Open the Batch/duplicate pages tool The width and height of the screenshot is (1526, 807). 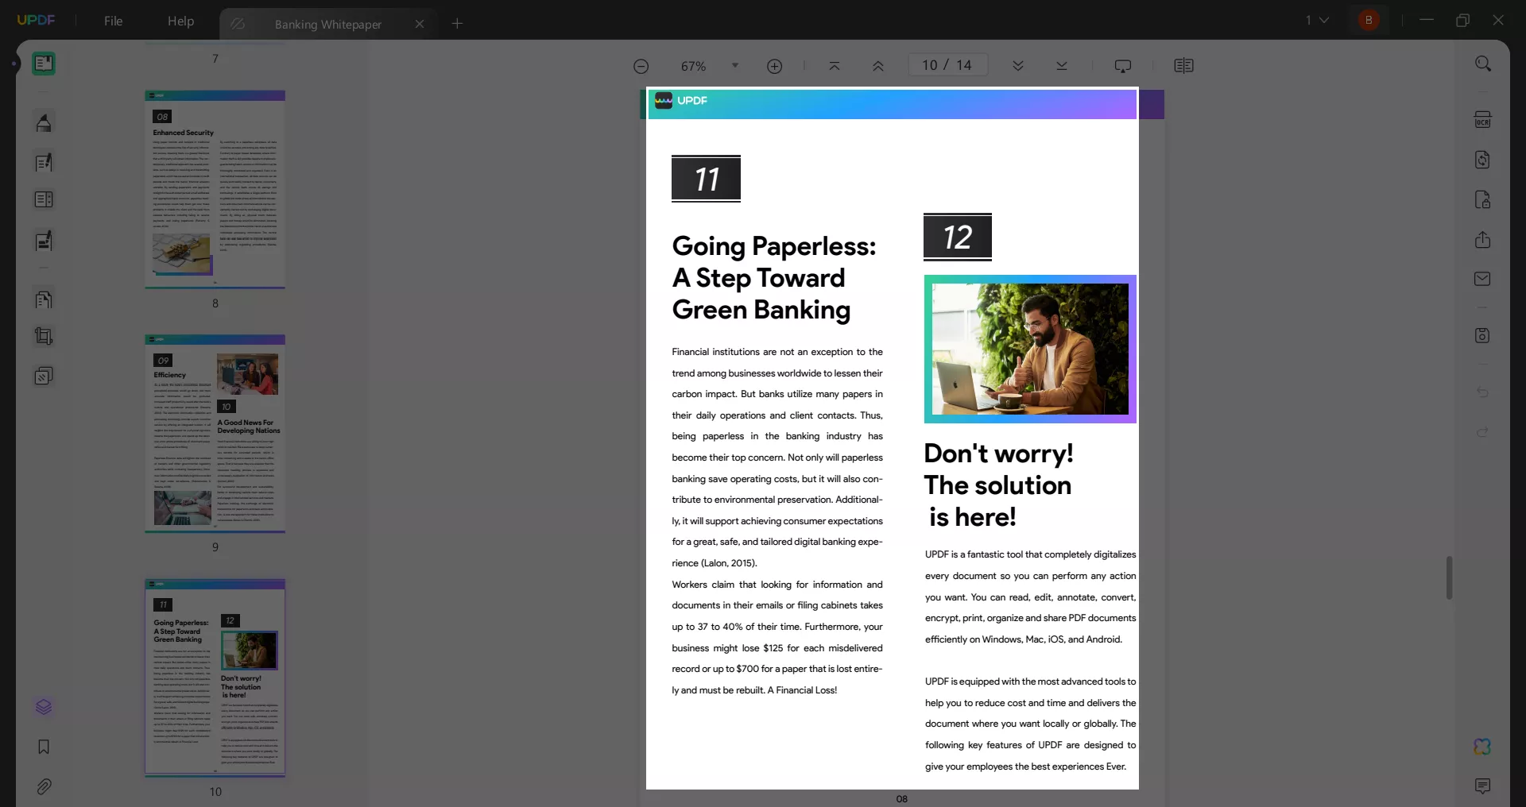[x=44, y=376]
